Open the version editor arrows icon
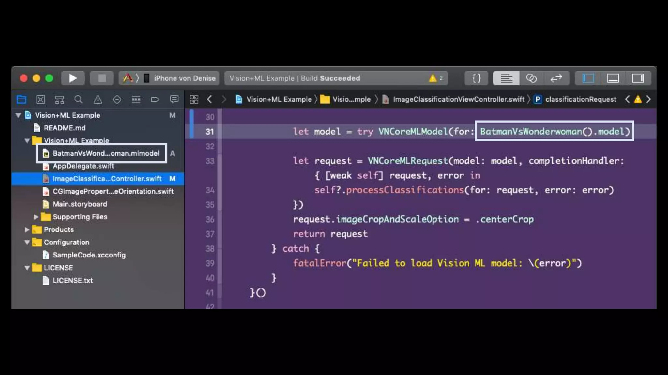 (x=556, y=78)
